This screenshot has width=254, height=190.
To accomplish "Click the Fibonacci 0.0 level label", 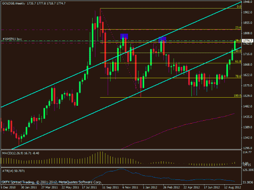I will click(239, 6).
